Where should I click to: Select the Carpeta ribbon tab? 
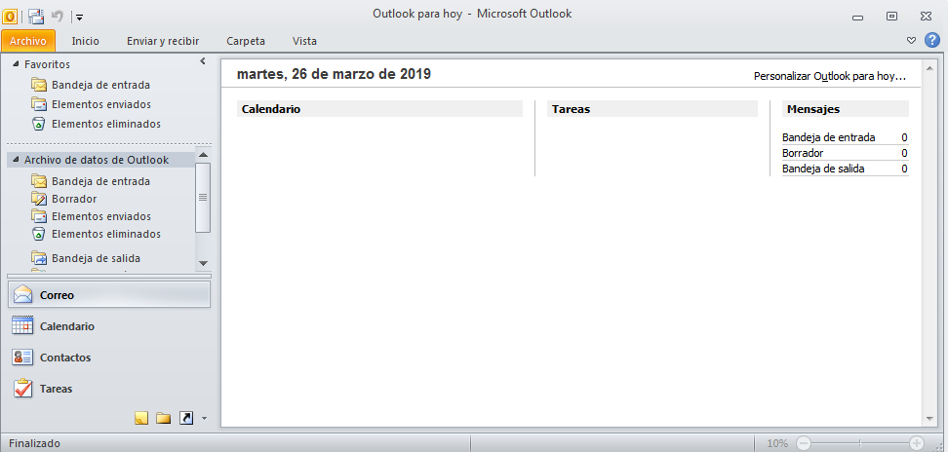[x=246, y=41]
